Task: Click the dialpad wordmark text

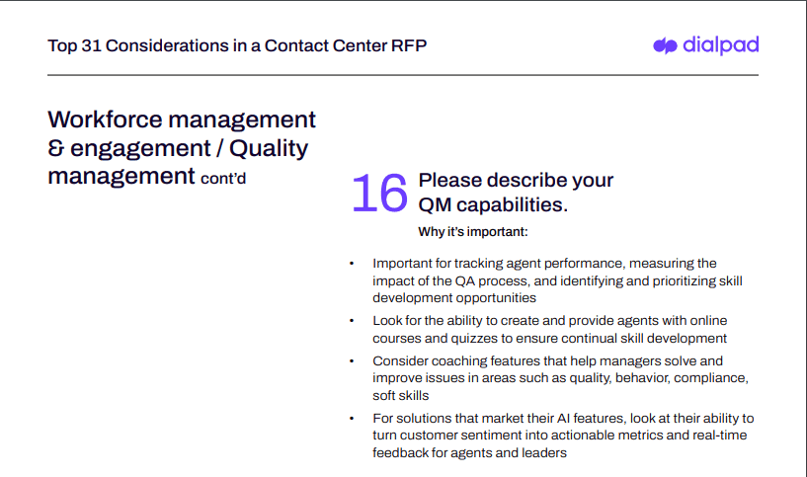Action: (x=720, y=44)
